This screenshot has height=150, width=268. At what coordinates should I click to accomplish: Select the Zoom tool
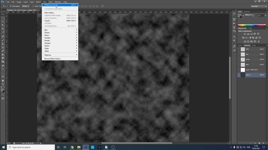[3, 84]
